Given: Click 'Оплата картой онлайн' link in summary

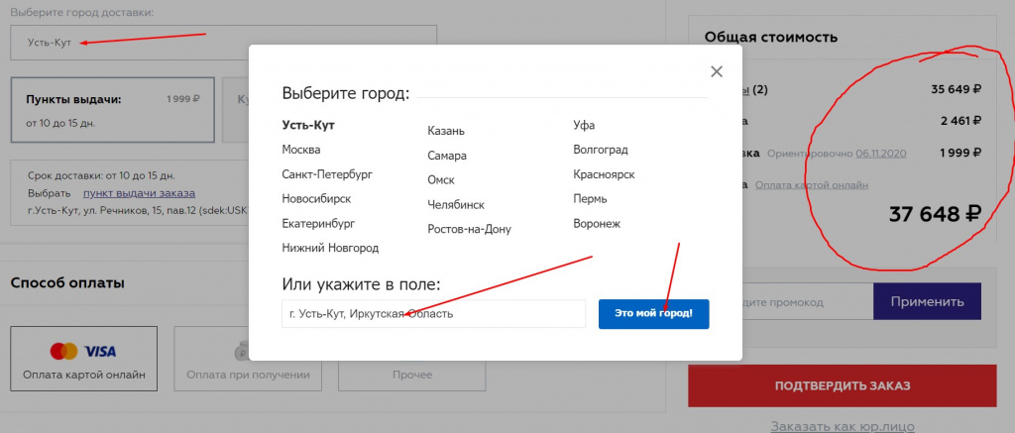Looking at the screenshot, I should tap(812, 185).
